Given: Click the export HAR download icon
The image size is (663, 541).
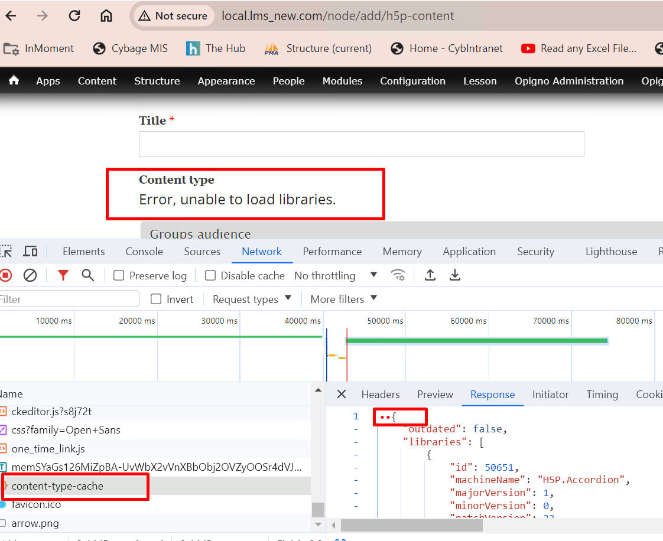Looking at the screenshot, I should (x=455, y=275).
